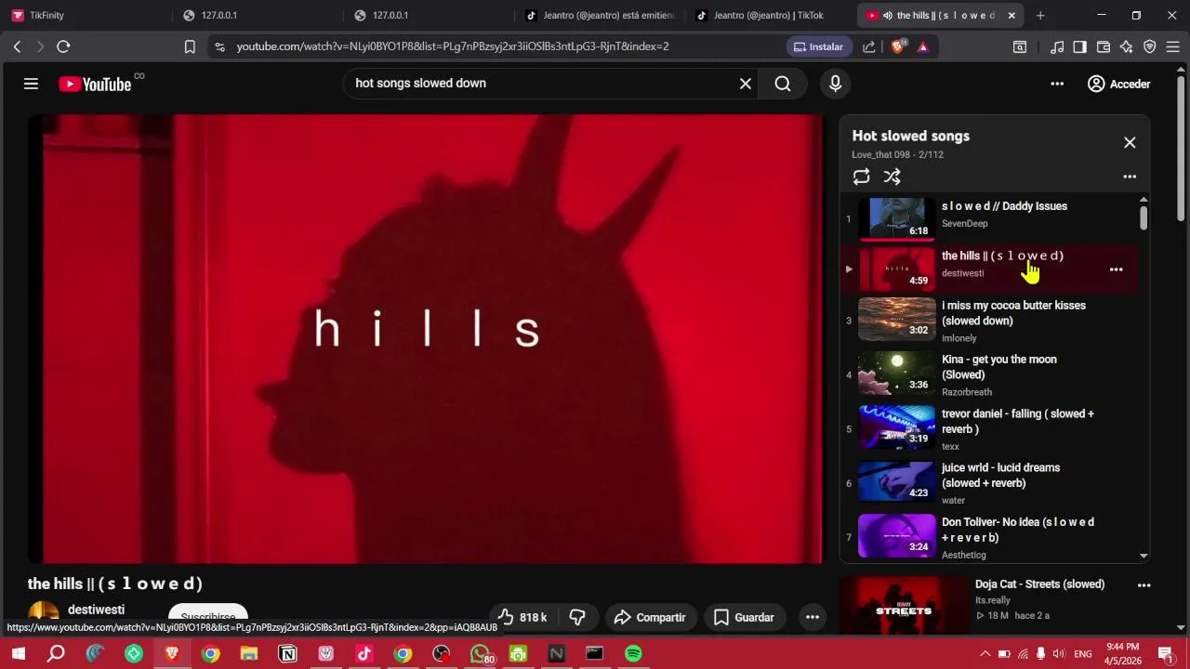Open the Hot slowed songs playlist options menu
This screenshot has height=669, width=1190.
(1130, 177)
